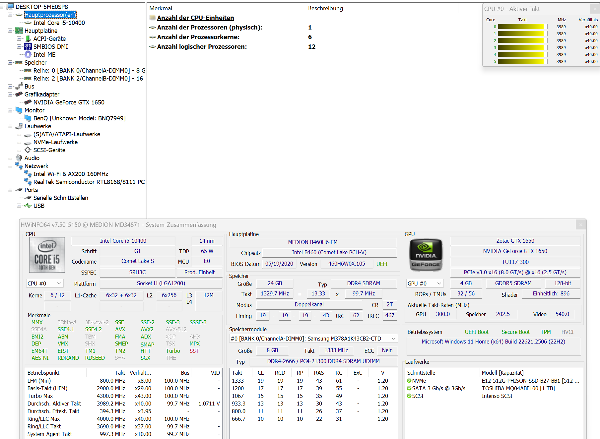Expand the (S)ATA/ATAPI-Laufwerke branch

tap(19, 134)
